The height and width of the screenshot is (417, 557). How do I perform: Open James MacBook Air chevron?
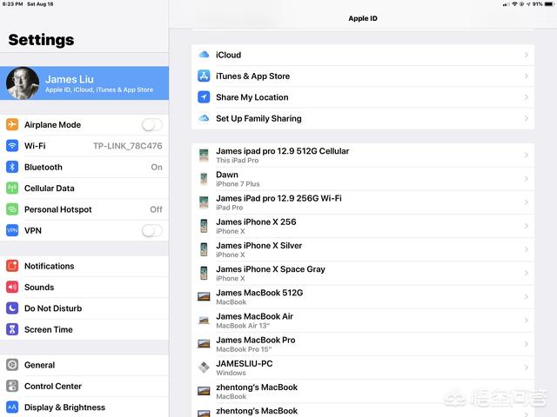click(x=527, y=321)
